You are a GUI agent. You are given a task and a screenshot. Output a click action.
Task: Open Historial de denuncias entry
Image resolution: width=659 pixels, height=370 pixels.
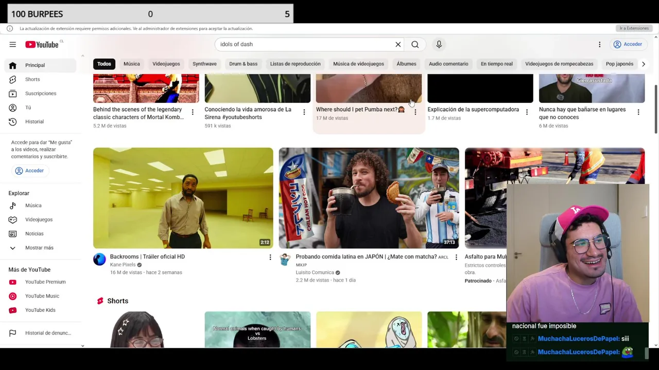[x=41, y=333]
